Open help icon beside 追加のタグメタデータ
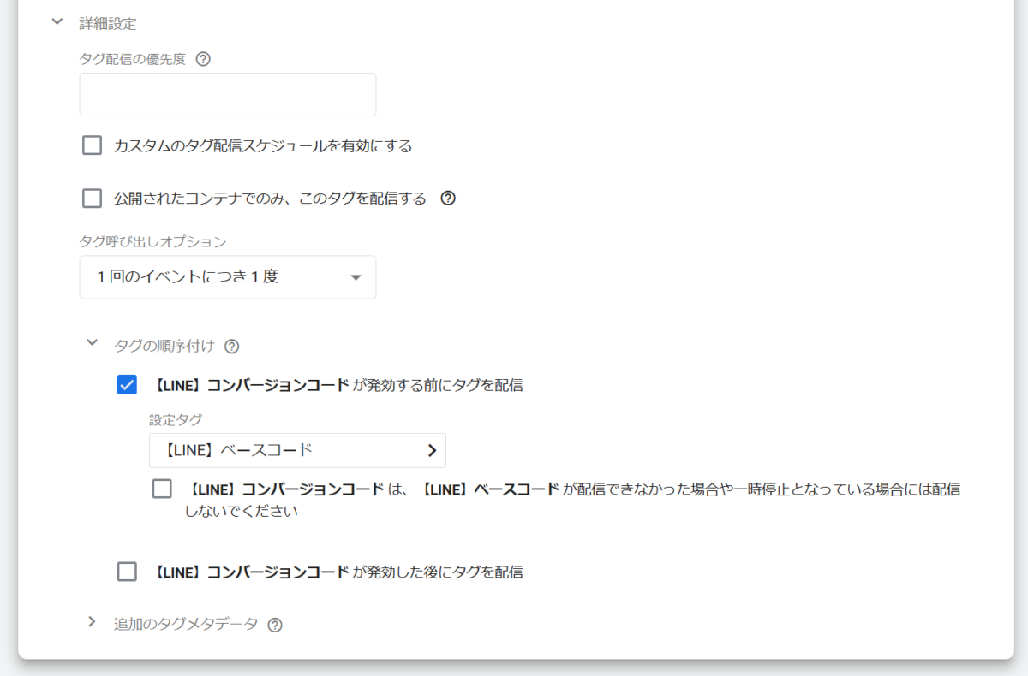 [x=275, y=625]
